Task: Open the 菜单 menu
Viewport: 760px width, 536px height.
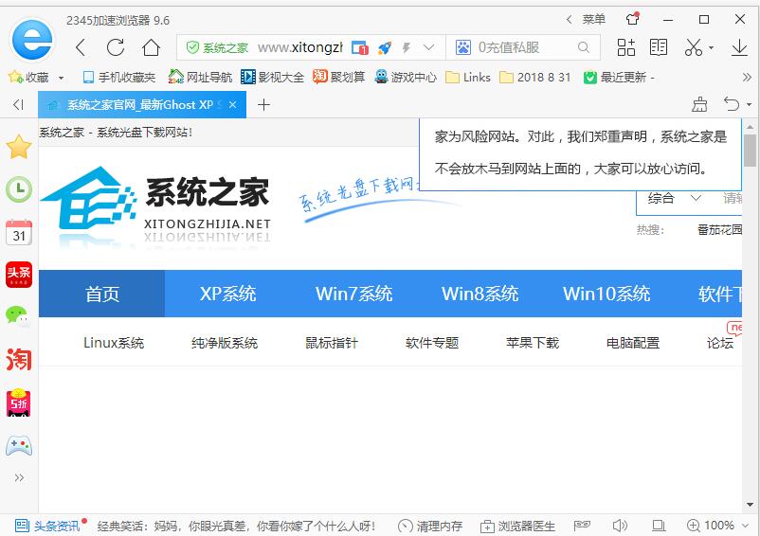Action: point(594,19)
